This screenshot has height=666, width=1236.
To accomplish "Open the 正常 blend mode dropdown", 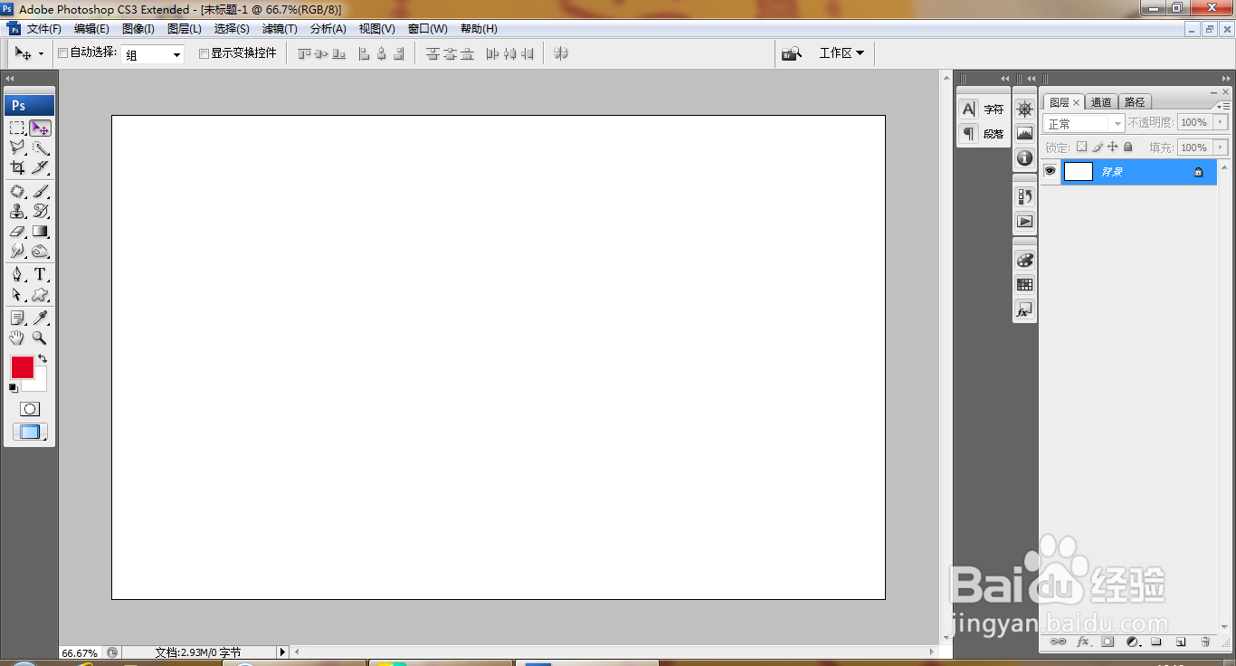I will (x=1083, y=123).
